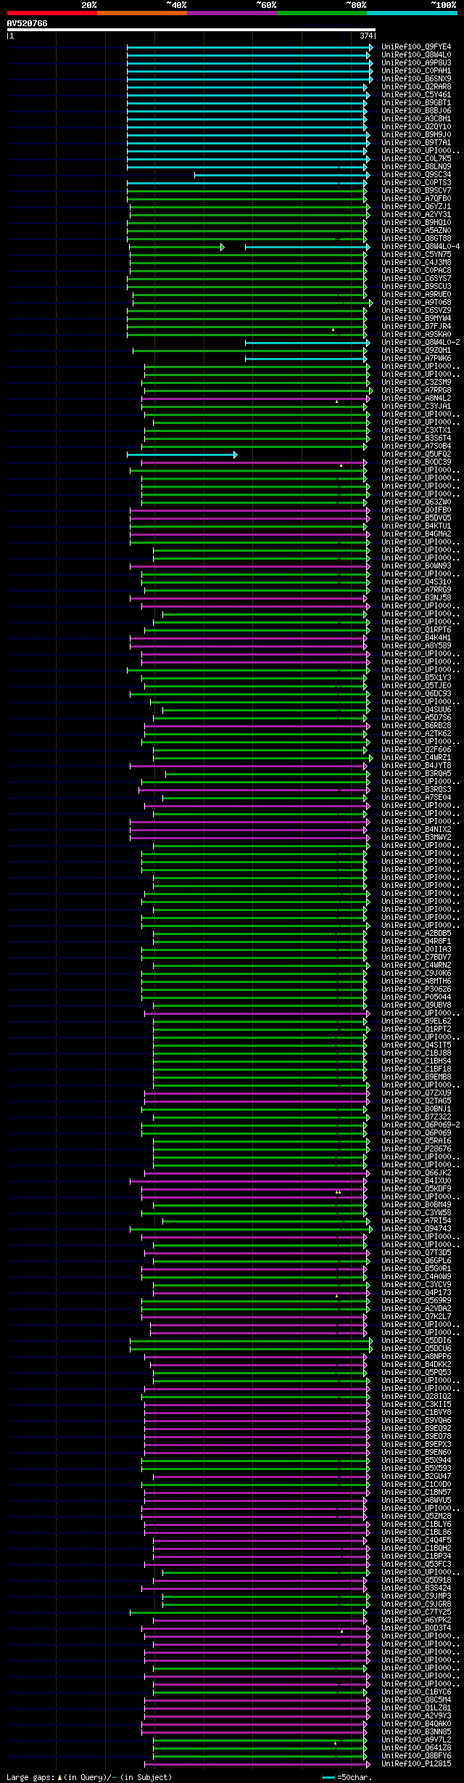Click the UniRef100_C0L7K5 label
This screenshot has height=1783, width=464.
click(x=416, y=159)
